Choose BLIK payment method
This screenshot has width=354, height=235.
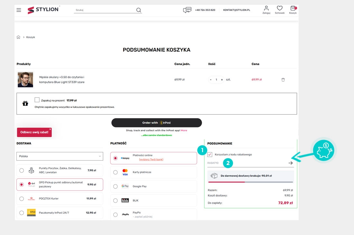116,201
